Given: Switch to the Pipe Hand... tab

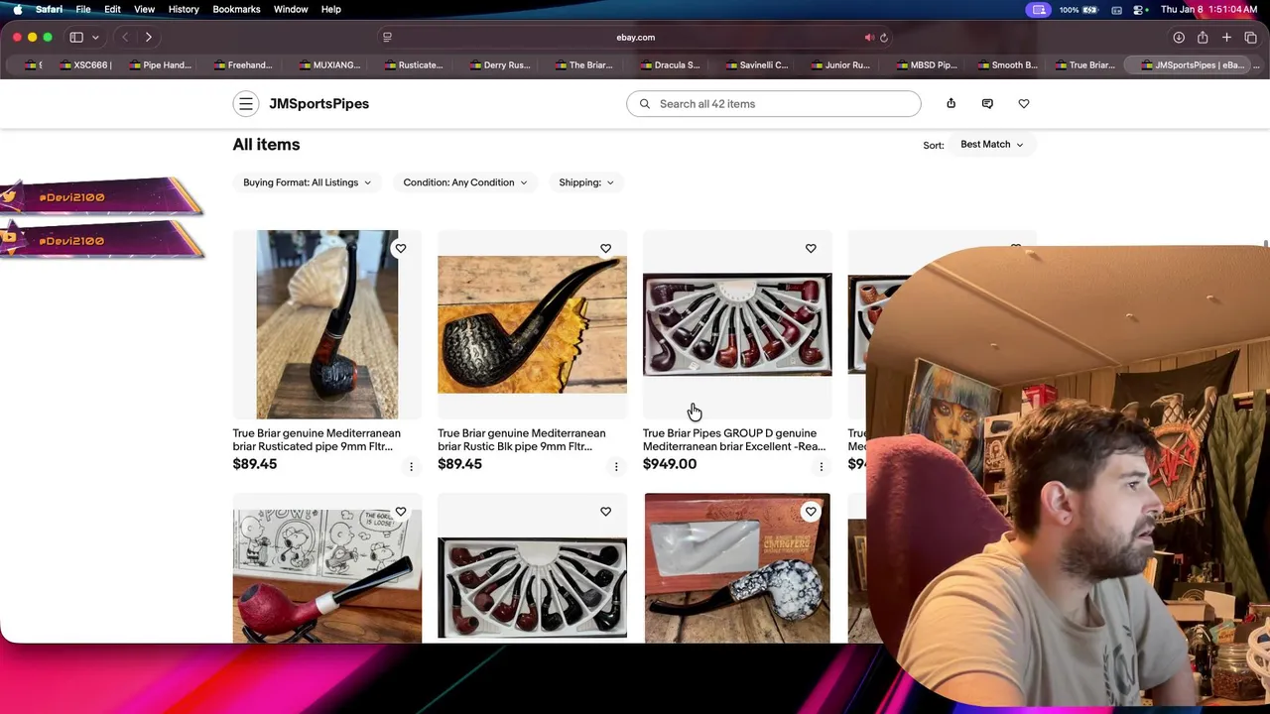Looking at the screenshot, I should [160, 65].
